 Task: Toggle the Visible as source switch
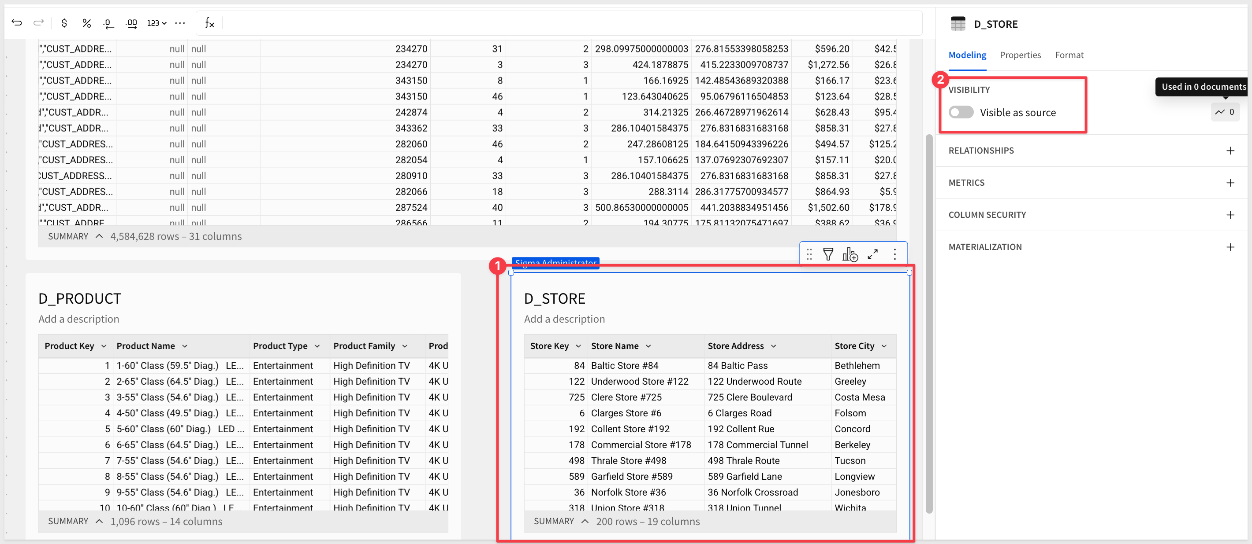(x=961, y=113)
